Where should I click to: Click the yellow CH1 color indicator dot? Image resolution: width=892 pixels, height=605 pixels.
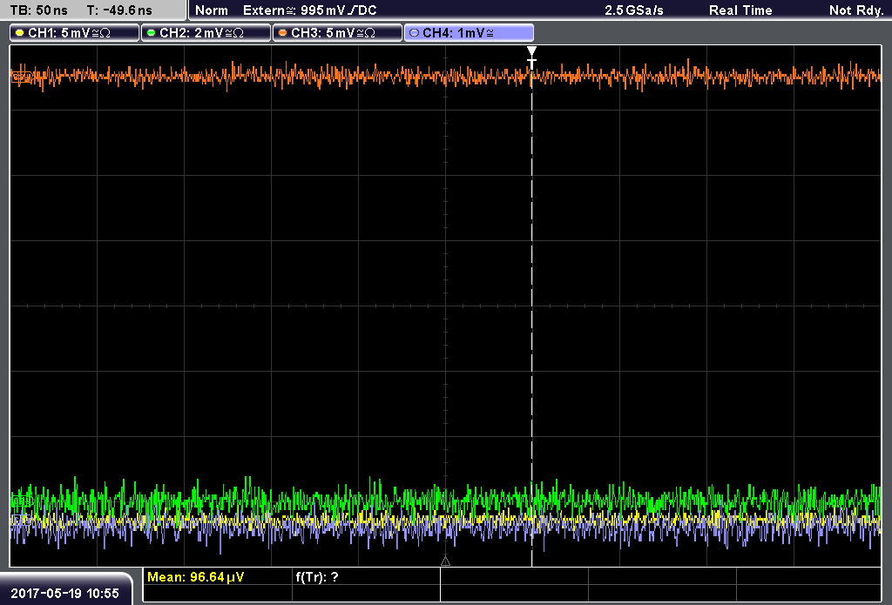click(20, 33)
